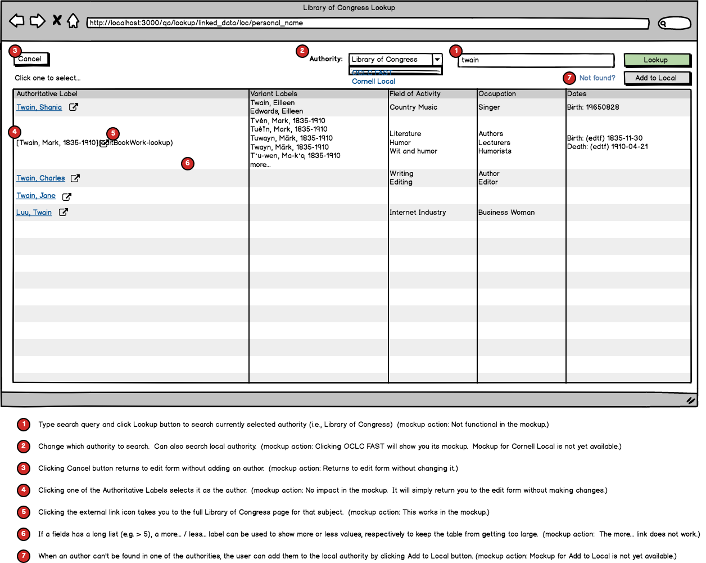Click the Lookup button
This screenshot has width=706, height=563.
(x=657, y=60)
